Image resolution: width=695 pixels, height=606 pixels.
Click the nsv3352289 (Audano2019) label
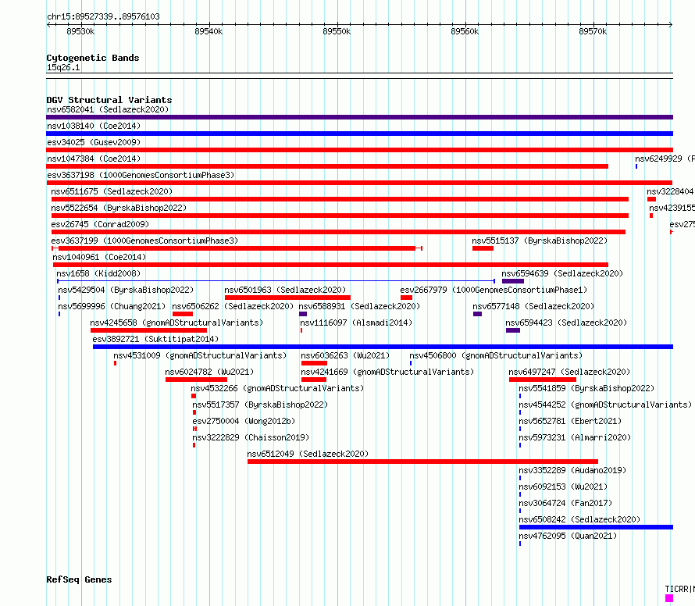(572, 470)
